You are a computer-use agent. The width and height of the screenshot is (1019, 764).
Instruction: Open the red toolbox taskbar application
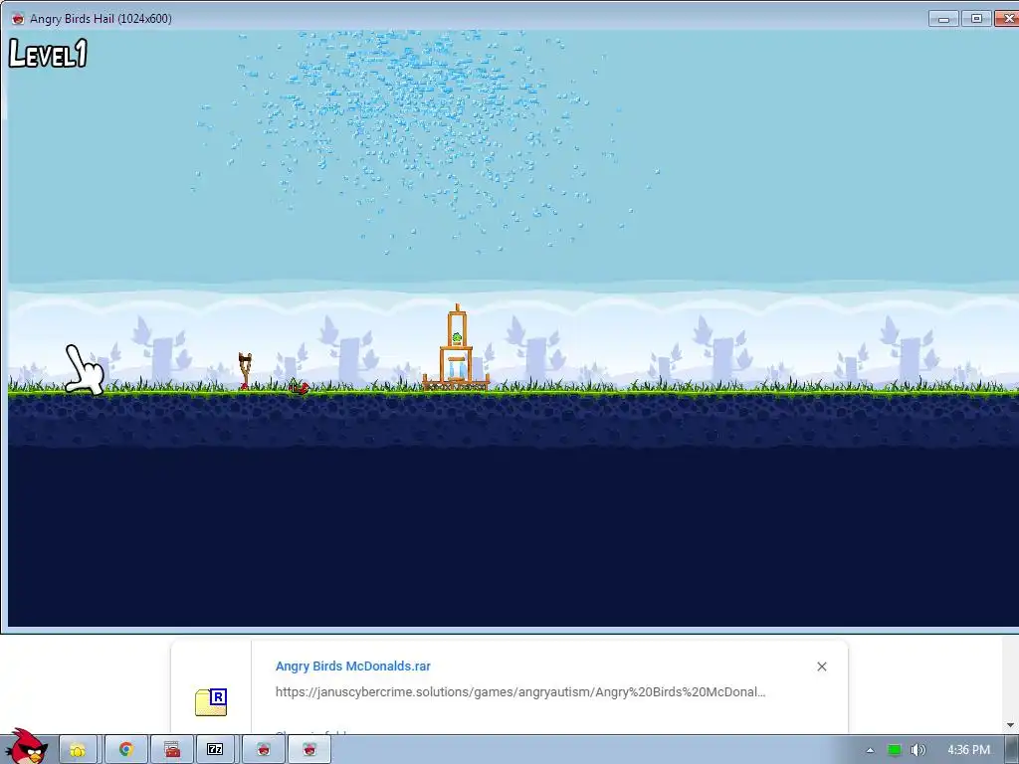(x=172, y=750)
